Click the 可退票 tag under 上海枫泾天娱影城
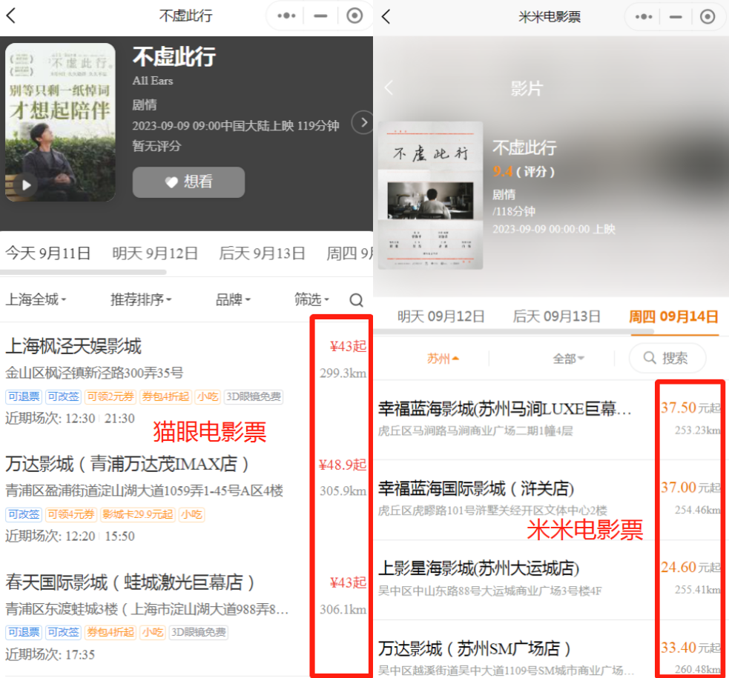This screenshot has width=729, height=678. pyautogui.click(x=24, y=396)
